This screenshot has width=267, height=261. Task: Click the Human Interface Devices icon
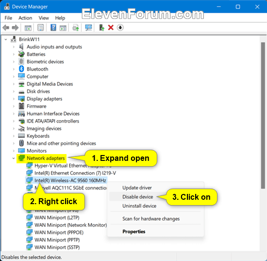[x=21, y=114]
